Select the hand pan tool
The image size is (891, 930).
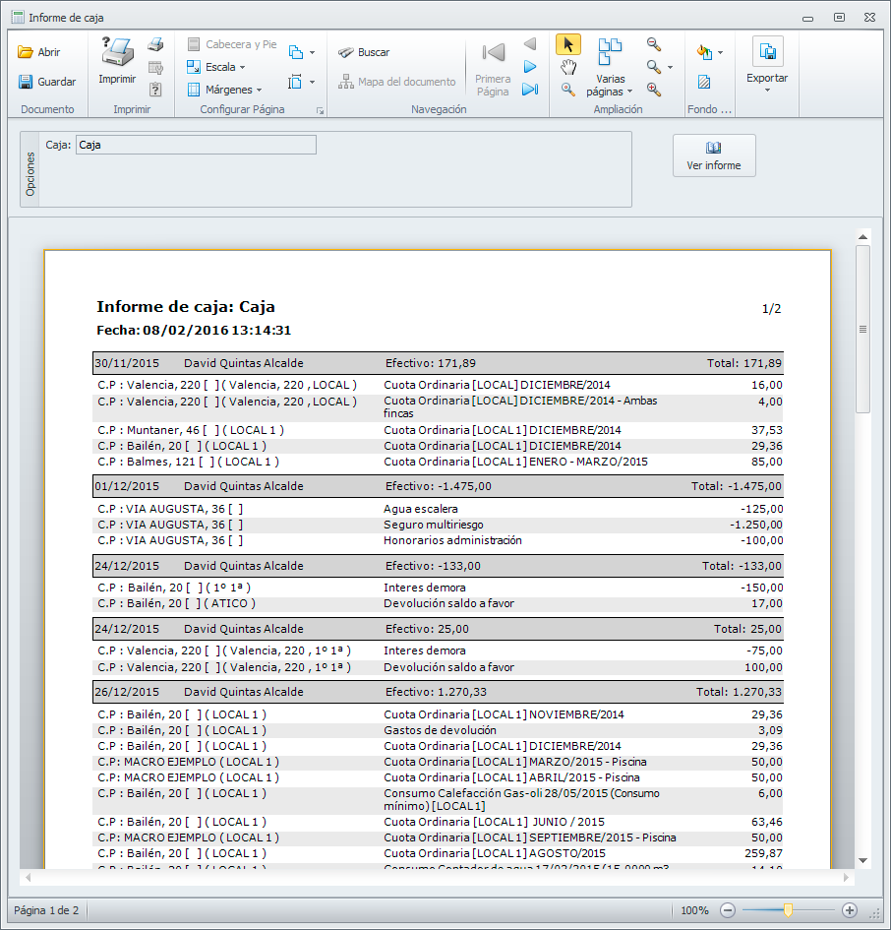(x=567, y=67)
